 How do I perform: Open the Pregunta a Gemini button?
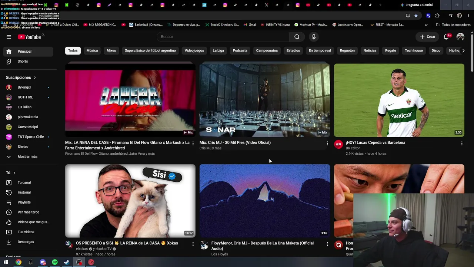click(417, 5)
